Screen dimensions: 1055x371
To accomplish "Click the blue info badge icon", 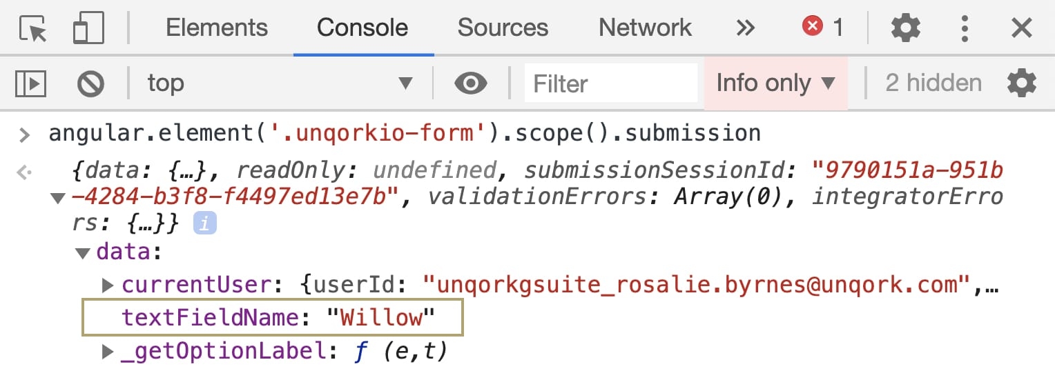I will 204,223.
